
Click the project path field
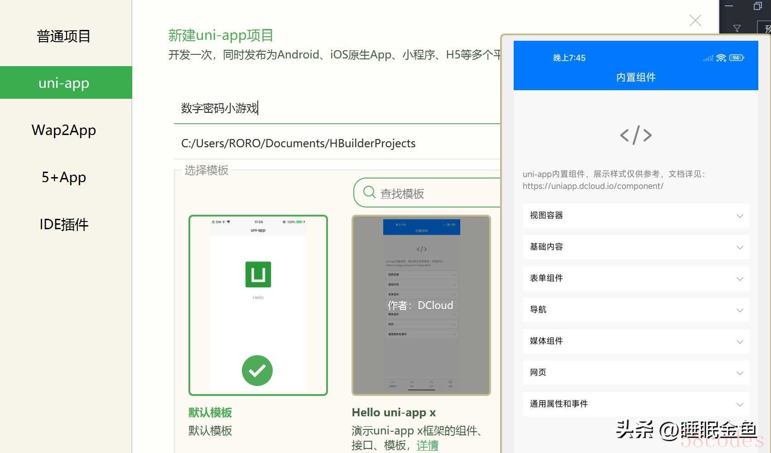tap(337, 143)
